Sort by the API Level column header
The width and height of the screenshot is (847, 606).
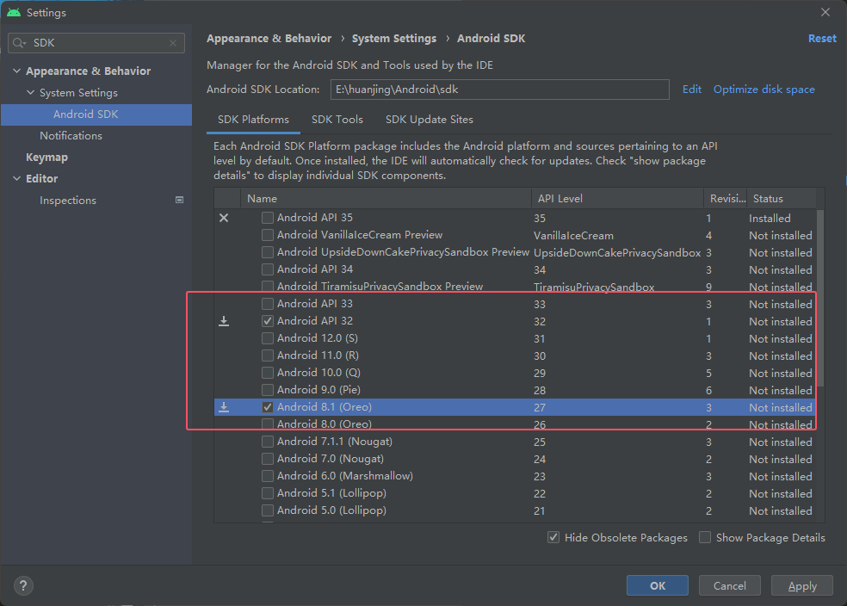pos(617,198)
